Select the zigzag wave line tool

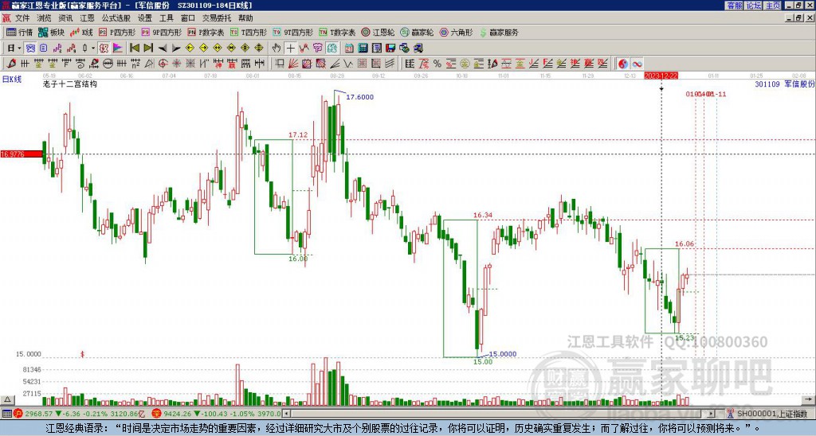[x=348, y=64]
